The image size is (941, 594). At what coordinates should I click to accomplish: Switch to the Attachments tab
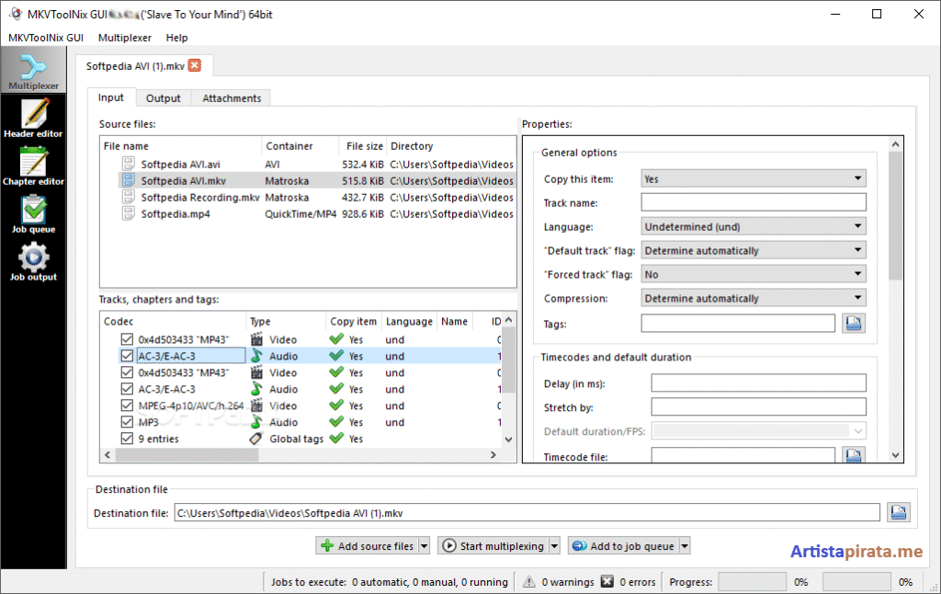tap(231, 97)
